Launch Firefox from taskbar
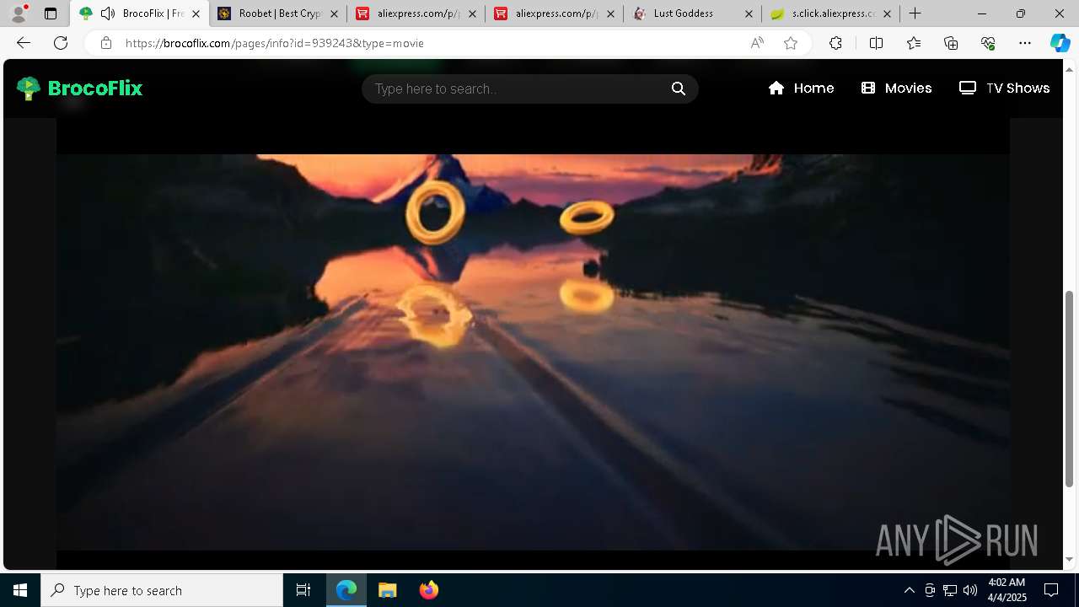 (x=429, y=590)
